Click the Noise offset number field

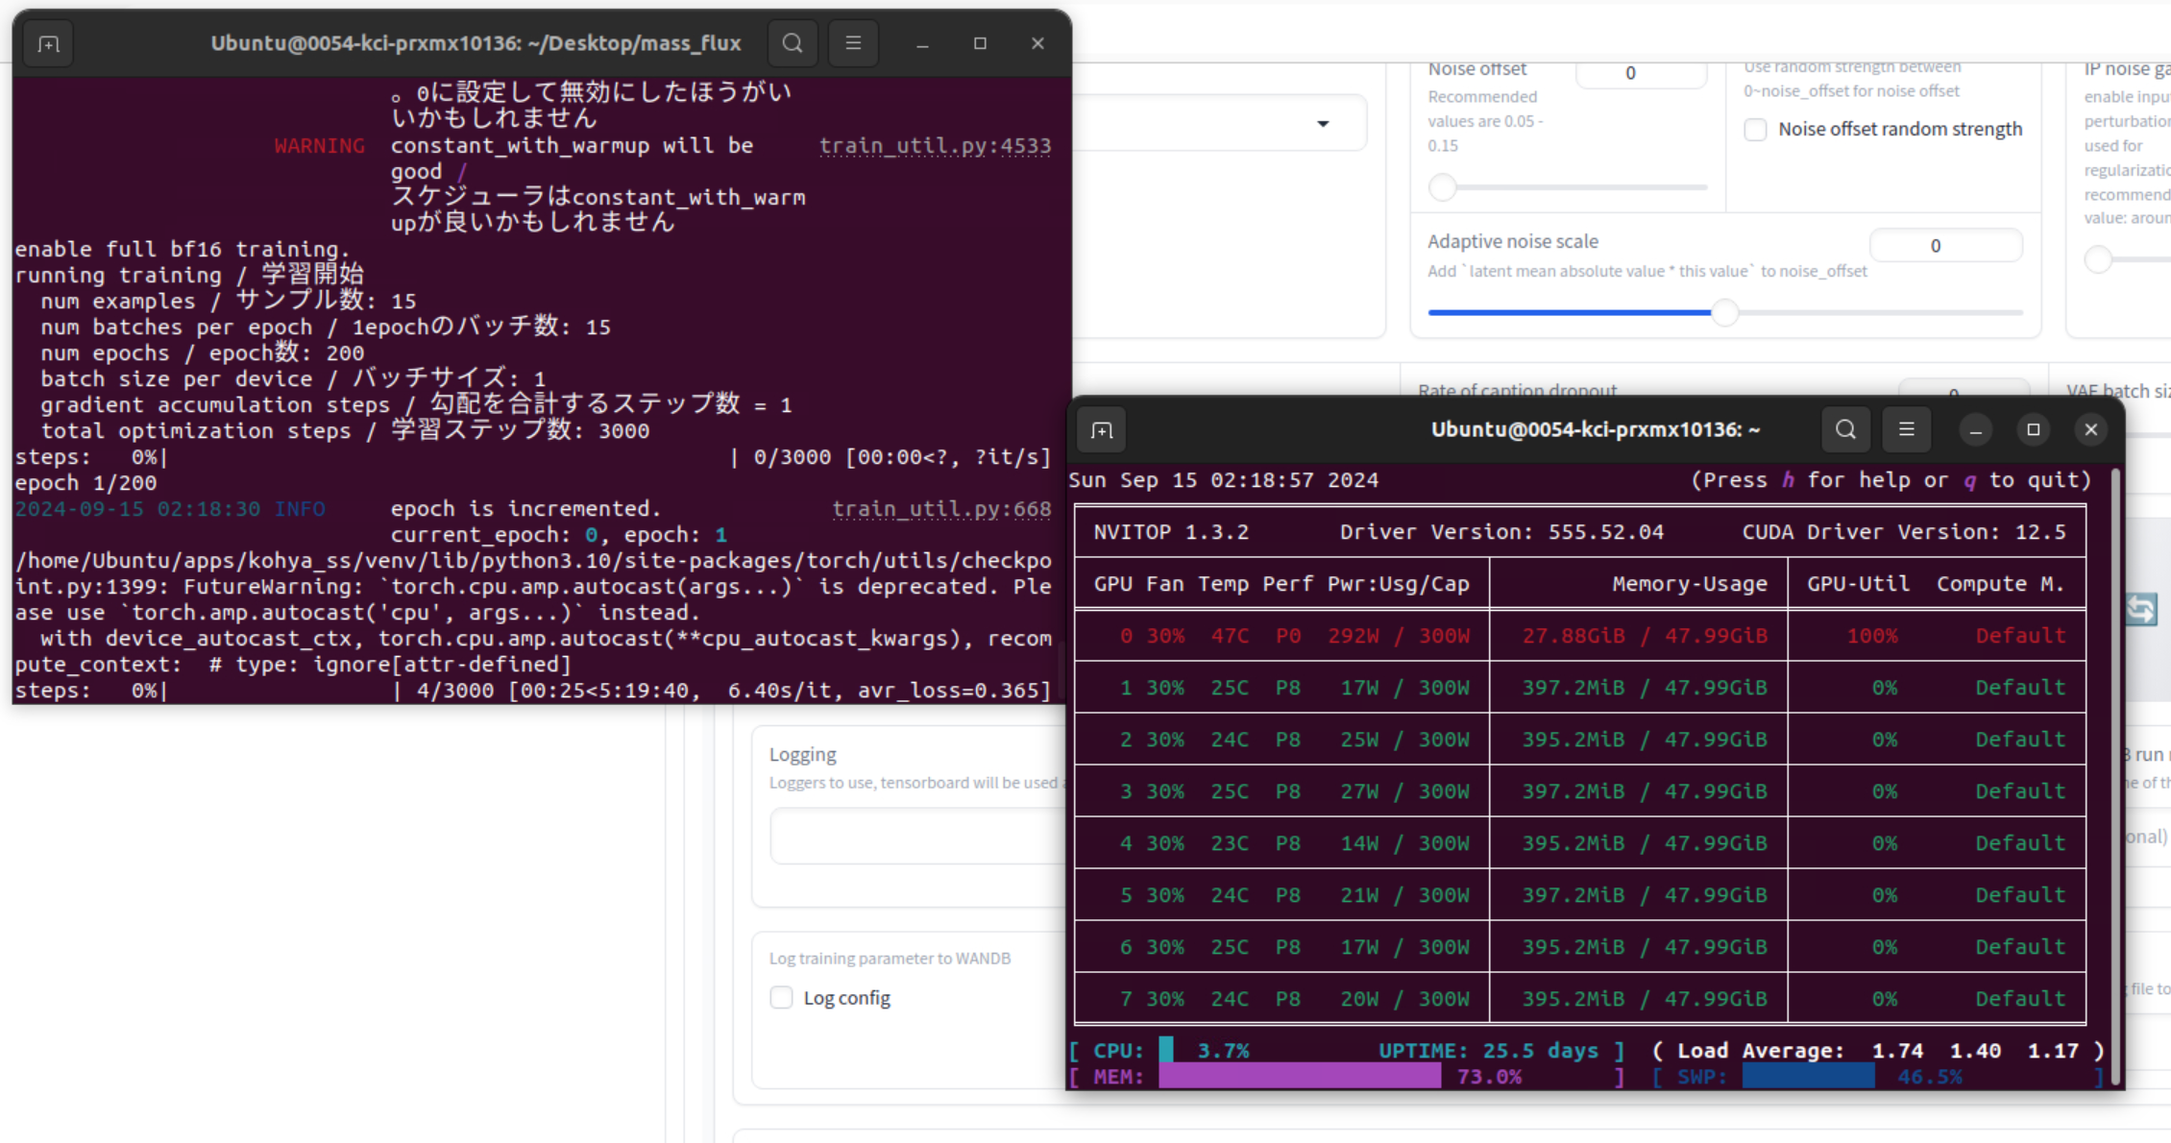[1640, 74]
